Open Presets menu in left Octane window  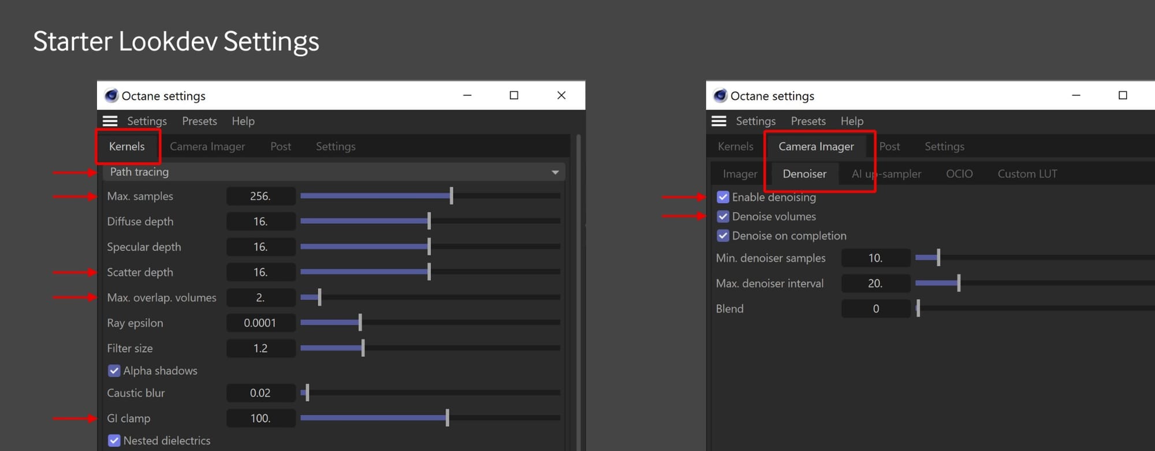[x=199, y=121]
